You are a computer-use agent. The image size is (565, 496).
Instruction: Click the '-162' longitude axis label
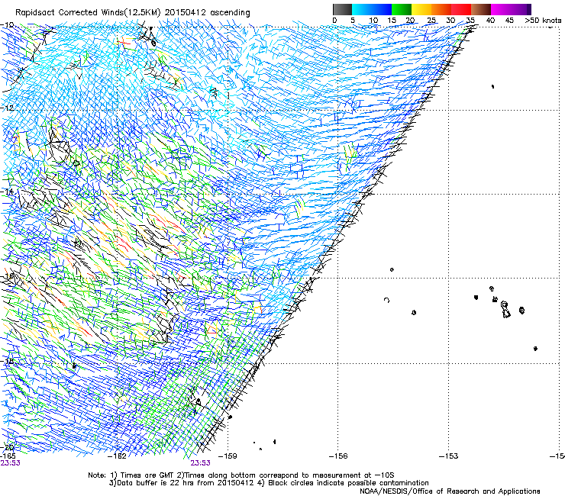[118, 456]
